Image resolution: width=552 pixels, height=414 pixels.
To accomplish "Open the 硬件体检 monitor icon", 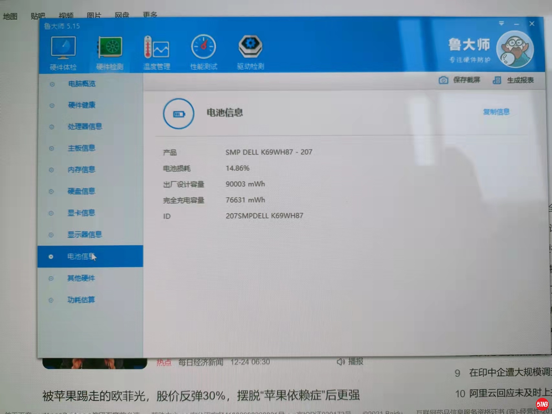I will click(63, 48).
